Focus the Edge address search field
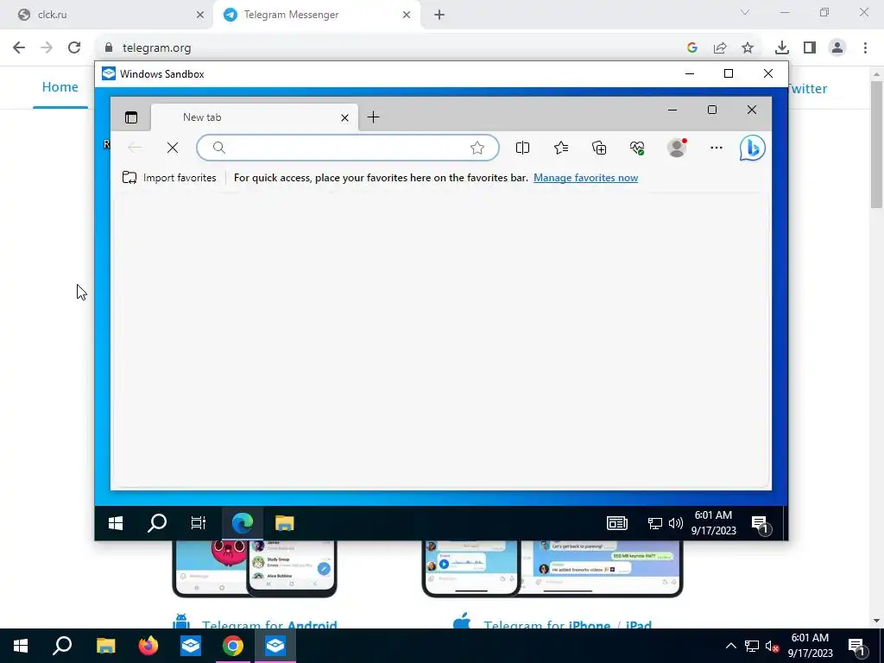The image size is (884, 663). tap(348, 148)
